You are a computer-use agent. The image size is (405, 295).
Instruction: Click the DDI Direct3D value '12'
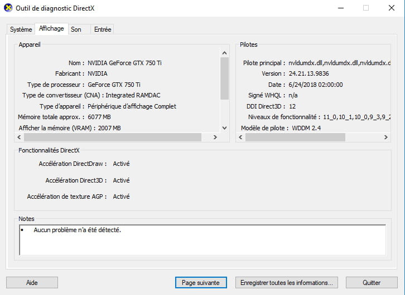coord(292,106)
